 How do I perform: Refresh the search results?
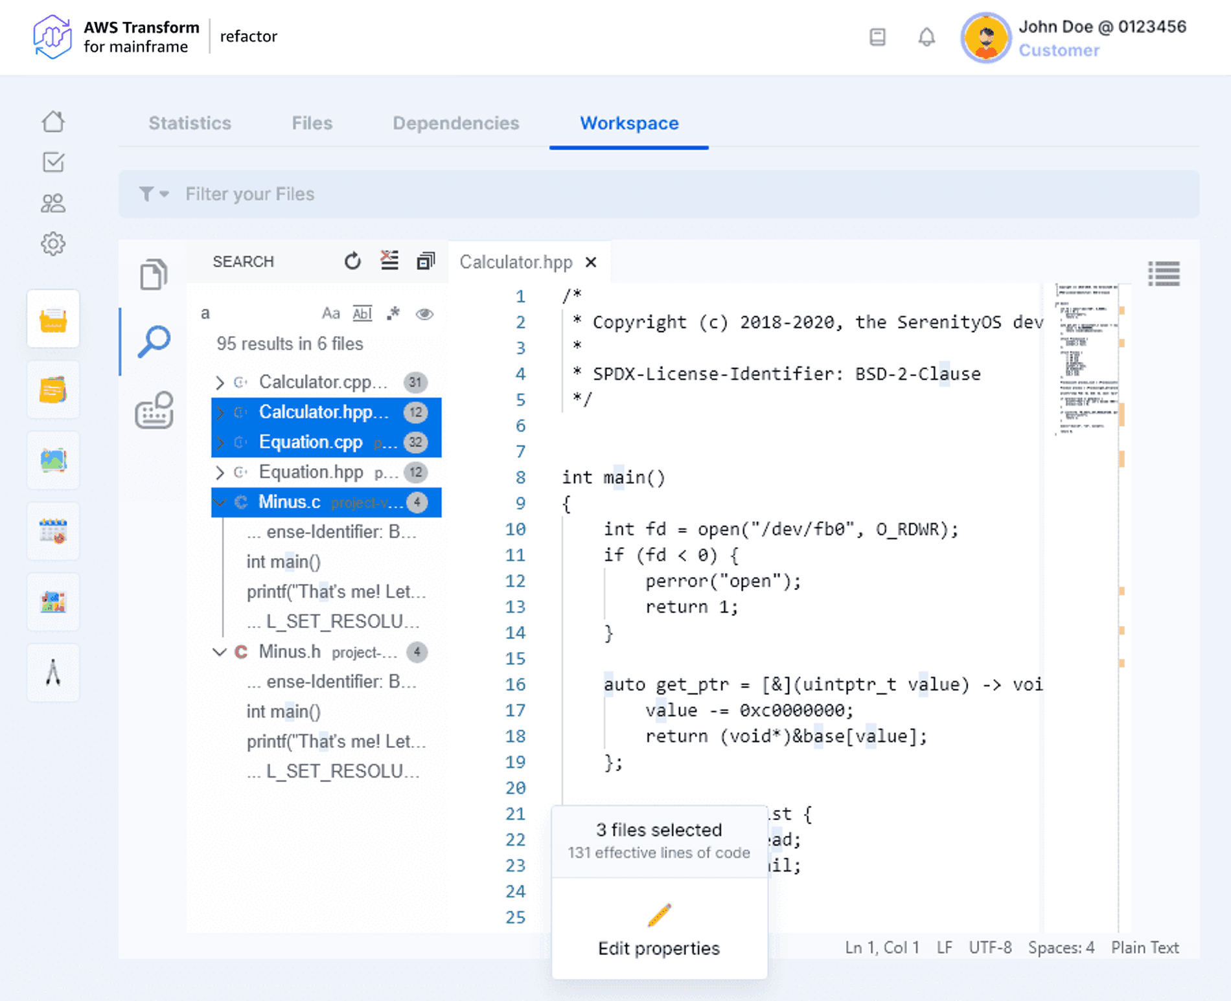pos(353,261)
